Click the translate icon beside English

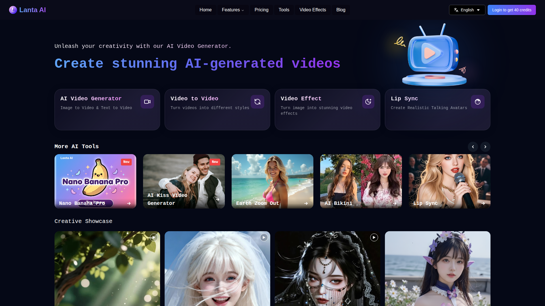click(x=456, y=10)
